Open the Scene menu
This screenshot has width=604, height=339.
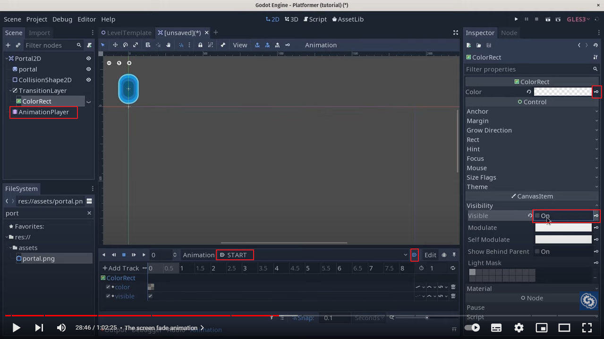pyautogui.click(x=12, y=19)
